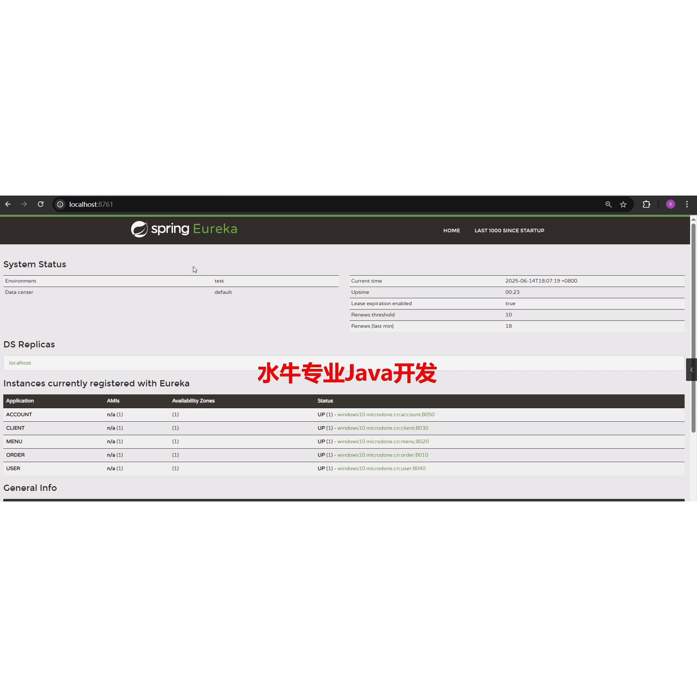This screenshot has height=697, width=697.
Task: Go back with the browser back arrow
Action: click(8, 204)
